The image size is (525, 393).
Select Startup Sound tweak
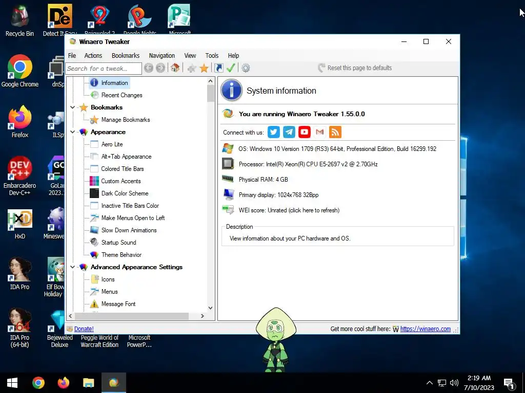point(118,243)
